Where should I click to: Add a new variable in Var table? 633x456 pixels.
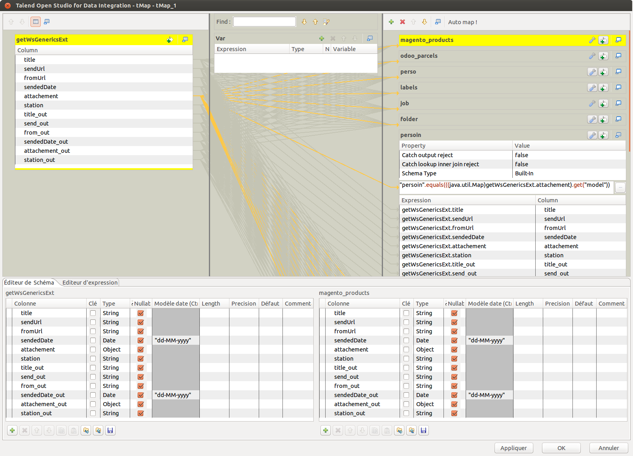pos(322,38)
